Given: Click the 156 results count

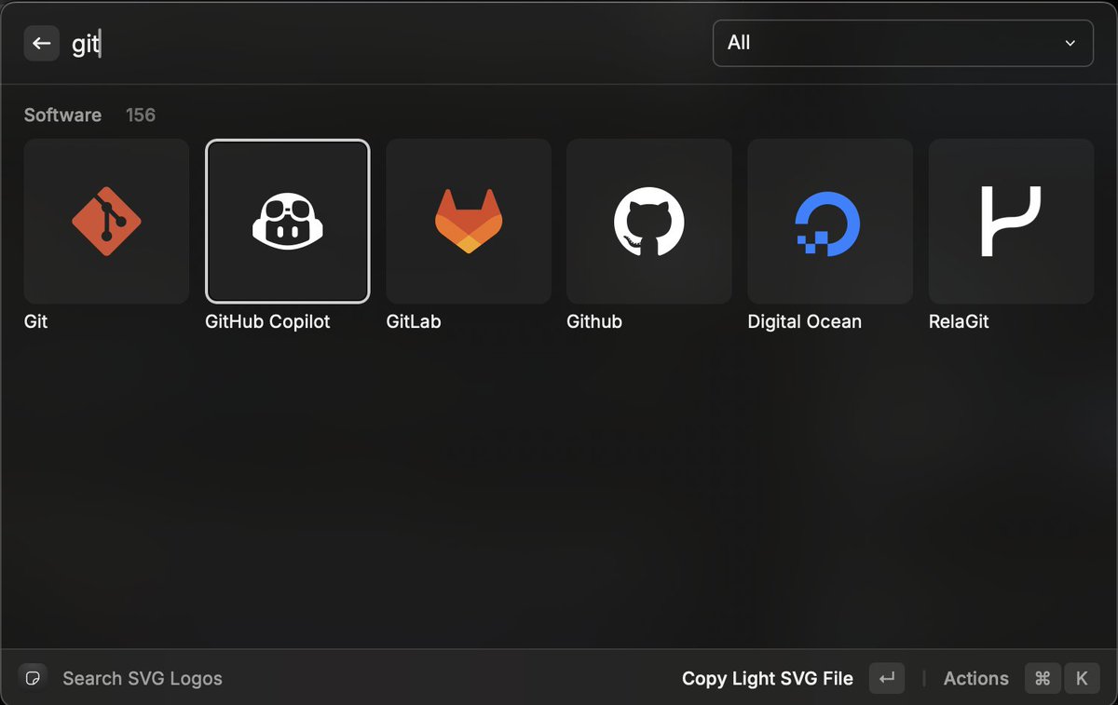Looking at the screenshot, I should click(141, 115).
